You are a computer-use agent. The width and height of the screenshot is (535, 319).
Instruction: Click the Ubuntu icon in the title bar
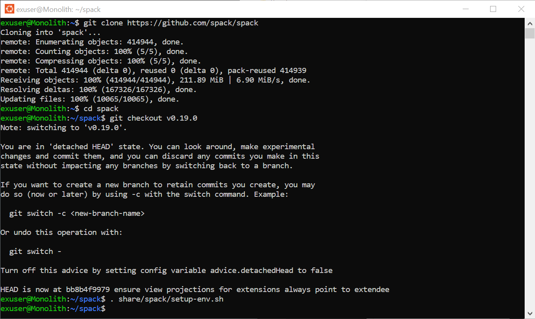pos(9,9)
